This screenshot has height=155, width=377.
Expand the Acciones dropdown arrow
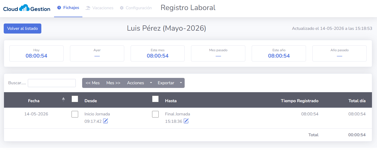[x=151, y=83]
